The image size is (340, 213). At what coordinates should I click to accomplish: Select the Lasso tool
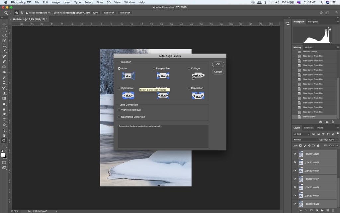pyautogui.click(x=4, y=35)
